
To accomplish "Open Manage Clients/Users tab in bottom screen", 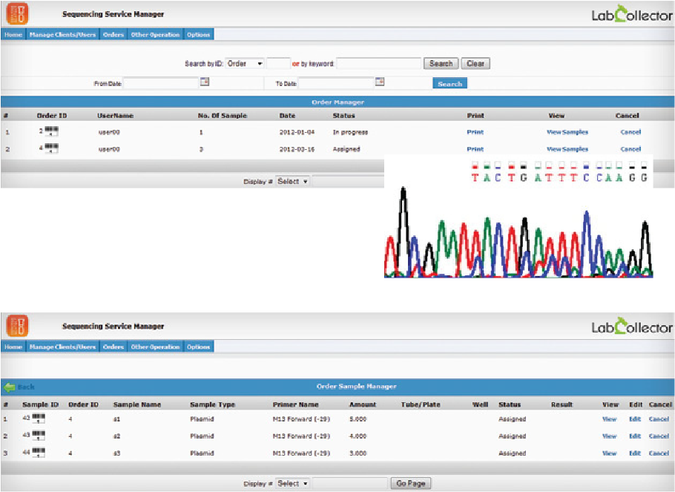I will pyautogui.click(x=62, y=347).
